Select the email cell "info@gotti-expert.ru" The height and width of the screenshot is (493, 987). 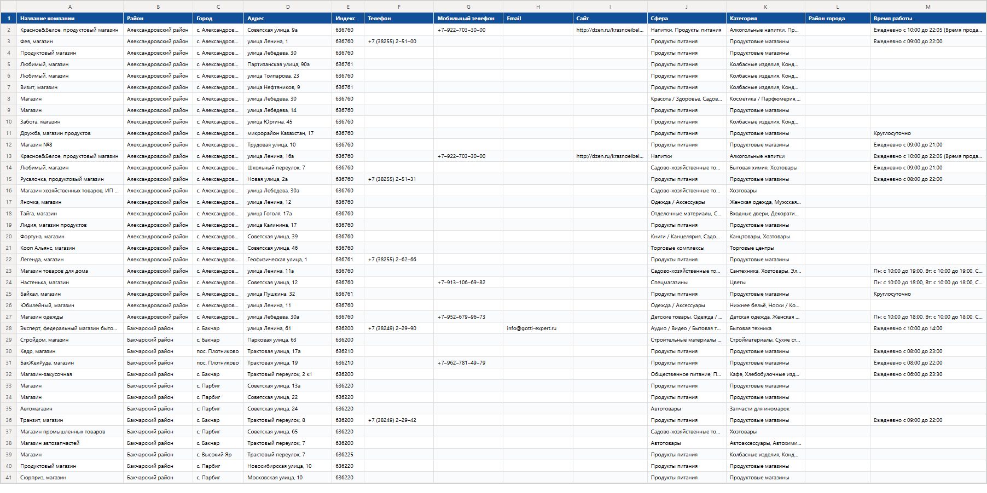tap(538, 328)
